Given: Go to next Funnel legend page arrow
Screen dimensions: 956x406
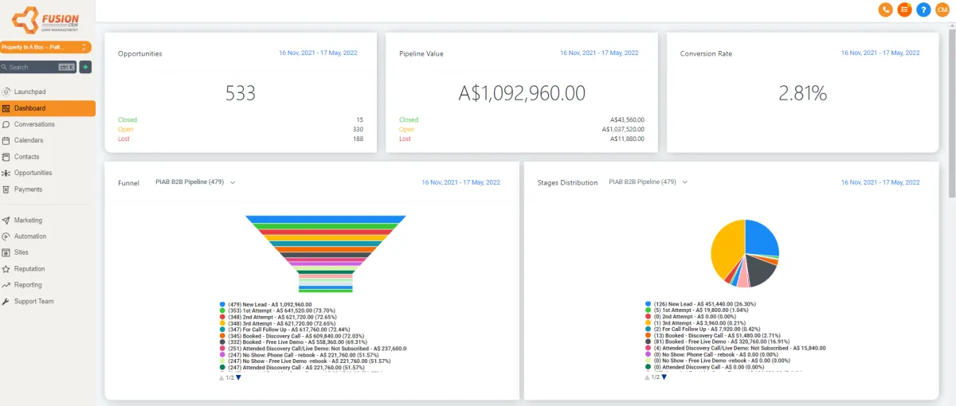Looking at the screenshot, I should tap(238, 378).
